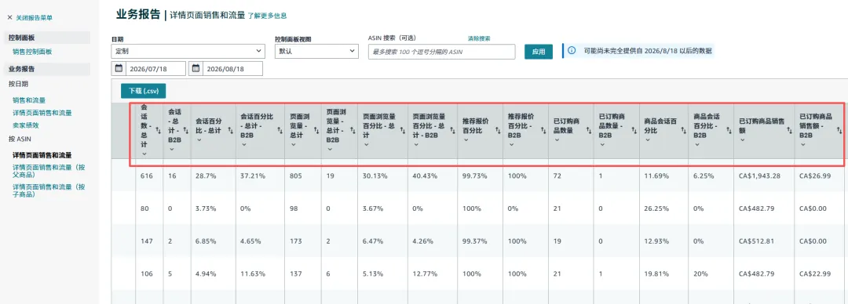Viewport: 848px width, 304px height.
Task: Click the end date field 2026/08/18
Action: pyautogui.click(x=233, y=69)
